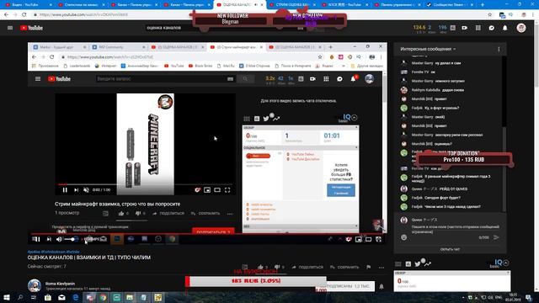The height and width of the screenshot is (303, 539).
Task: Share the stream via поделиться below the main title
Action: 307,267
